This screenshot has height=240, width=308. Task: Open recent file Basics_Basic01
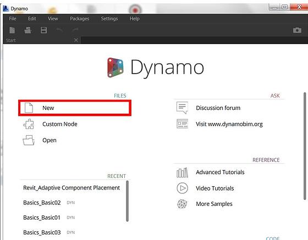[42, 217]
